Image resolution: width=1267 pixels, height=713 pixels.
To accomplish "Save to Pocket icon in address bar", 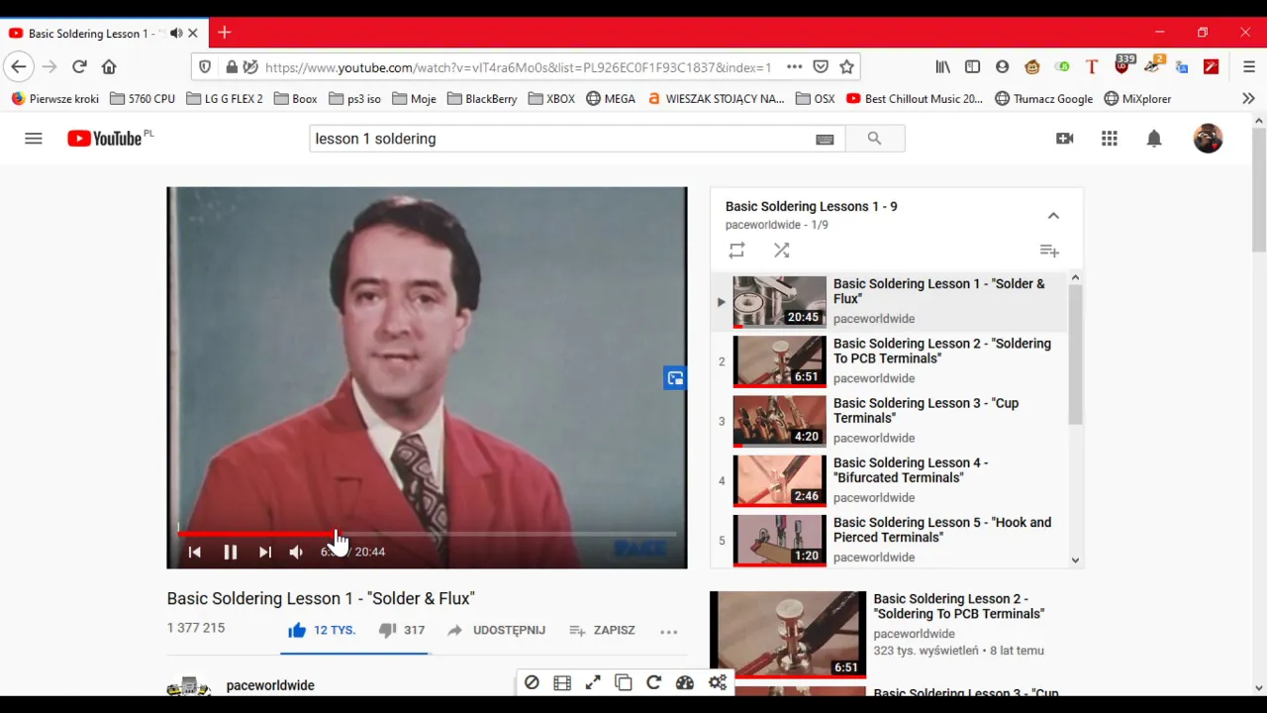I will 821,67.
